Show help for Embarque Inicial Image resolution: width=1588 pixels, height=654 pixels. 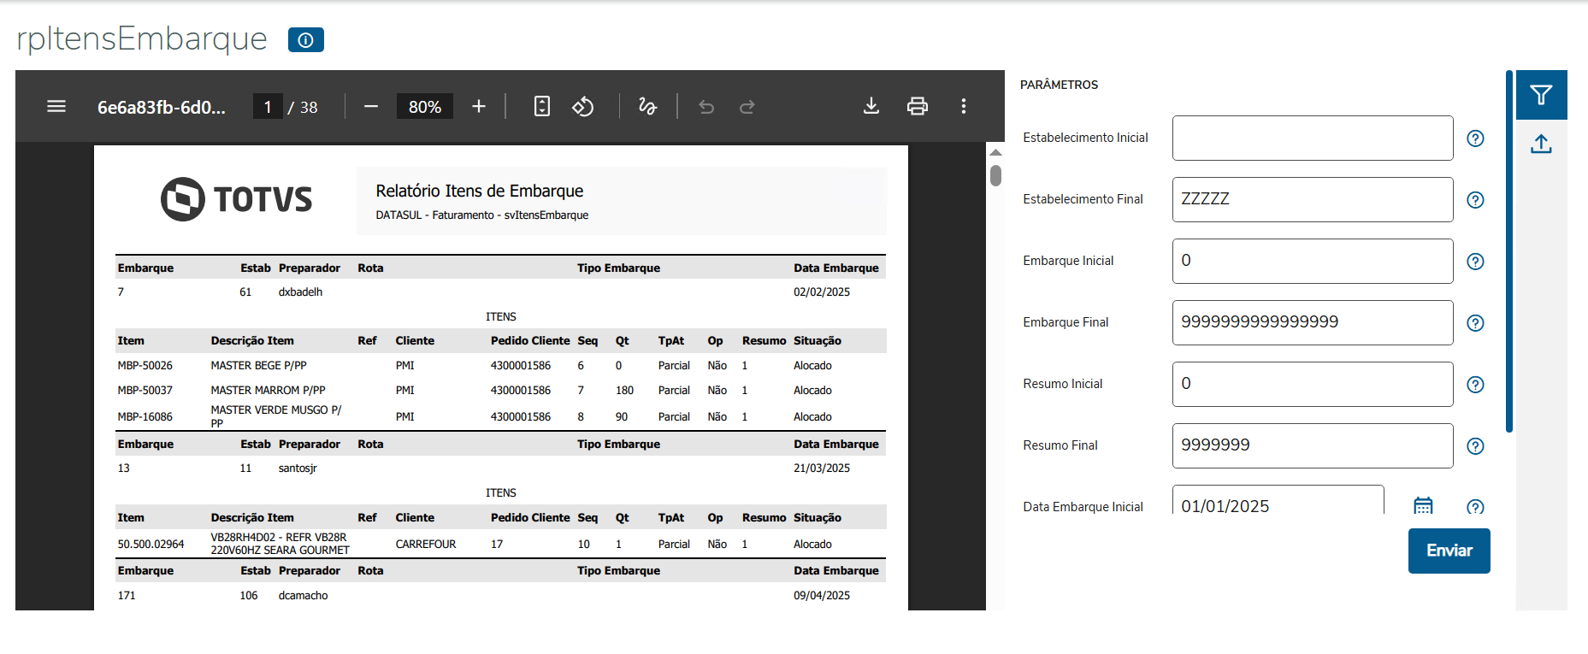pos(1475,262)
